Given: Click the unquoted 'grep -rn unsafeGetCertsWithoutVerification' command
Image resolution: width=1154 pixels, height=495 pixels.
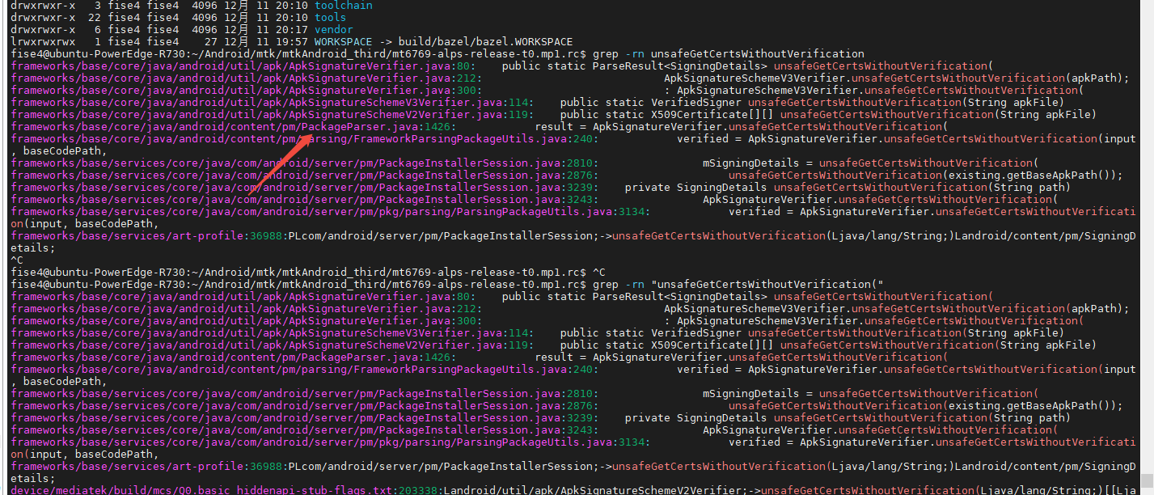Looking at the screenshot, I should coord(728,53).
